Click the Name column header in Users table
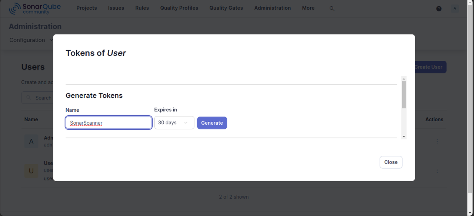The width and height of the screenshot is (474, 216). point(31,119)
